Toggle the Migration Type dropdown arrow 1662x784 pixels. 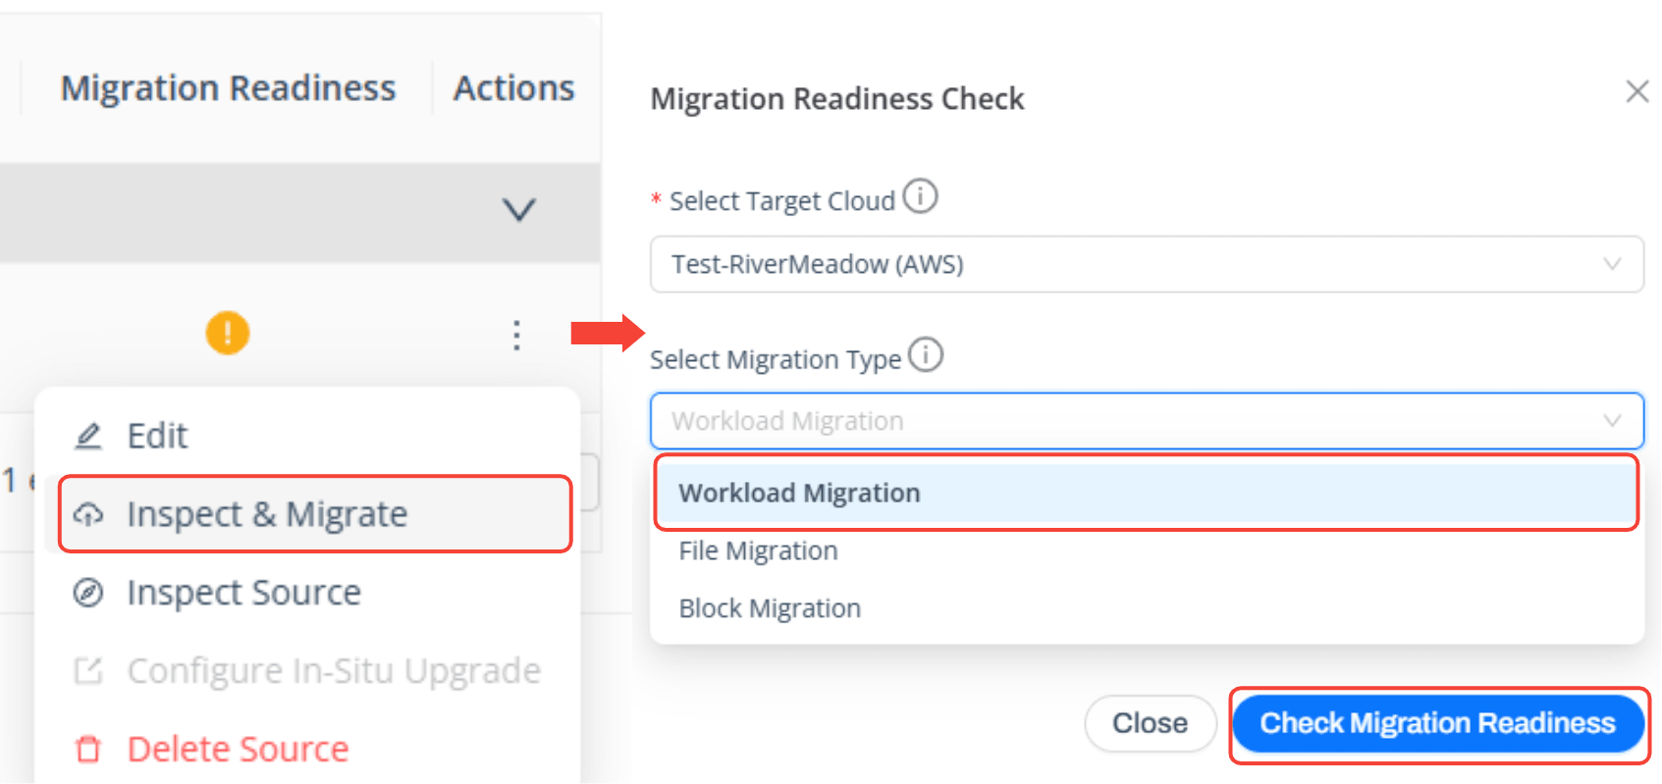pyautogui.click(x=1612, y=421)
